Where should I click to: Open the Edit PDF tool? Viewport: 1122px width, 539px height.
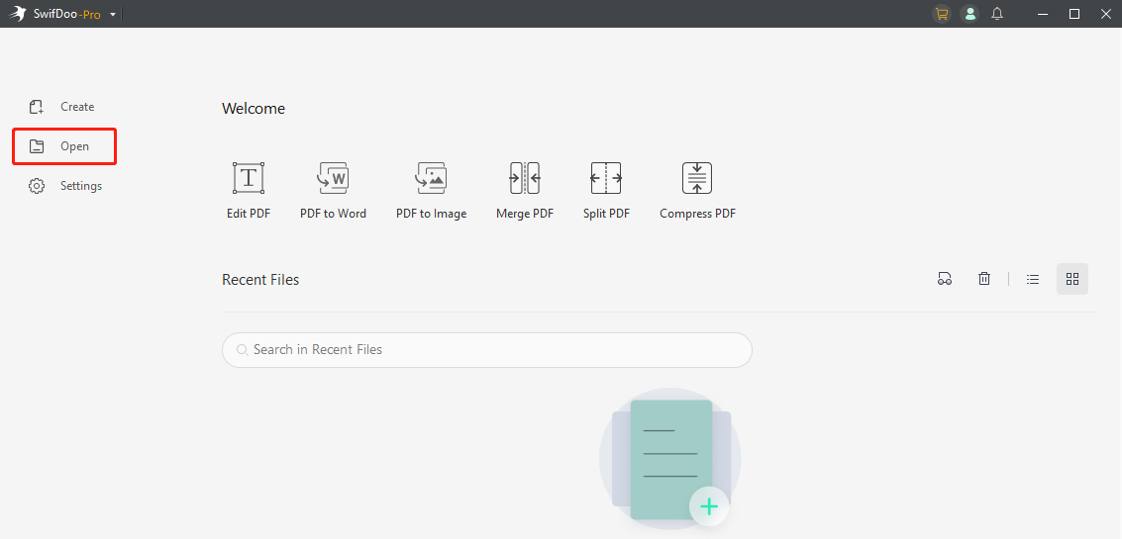[x=249, y=191]
